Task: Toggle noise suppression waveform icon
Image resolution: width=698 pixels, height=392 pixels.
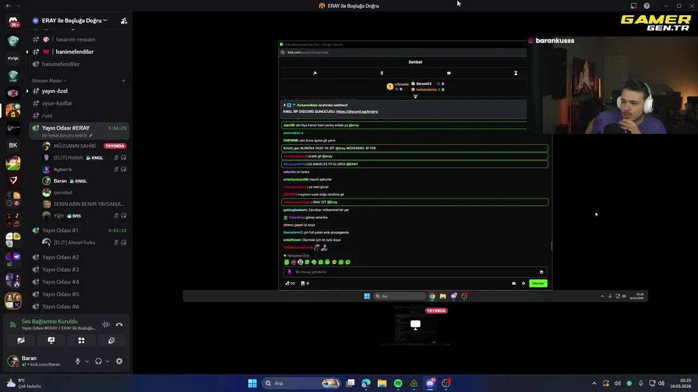Action: tap(106, 324)
